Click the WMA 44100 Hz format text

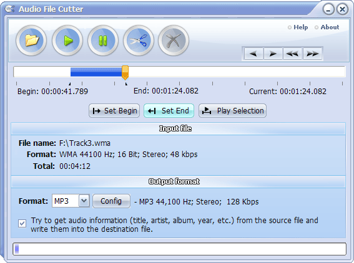pyautogui.click(x=128, y=155)
